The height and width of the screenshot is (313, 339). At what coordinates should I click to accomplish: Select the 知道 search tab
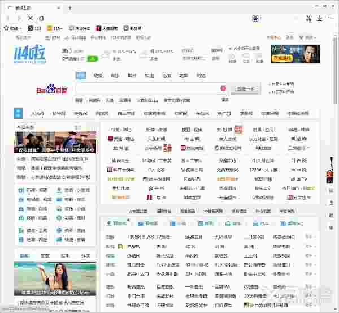point(149,75)
